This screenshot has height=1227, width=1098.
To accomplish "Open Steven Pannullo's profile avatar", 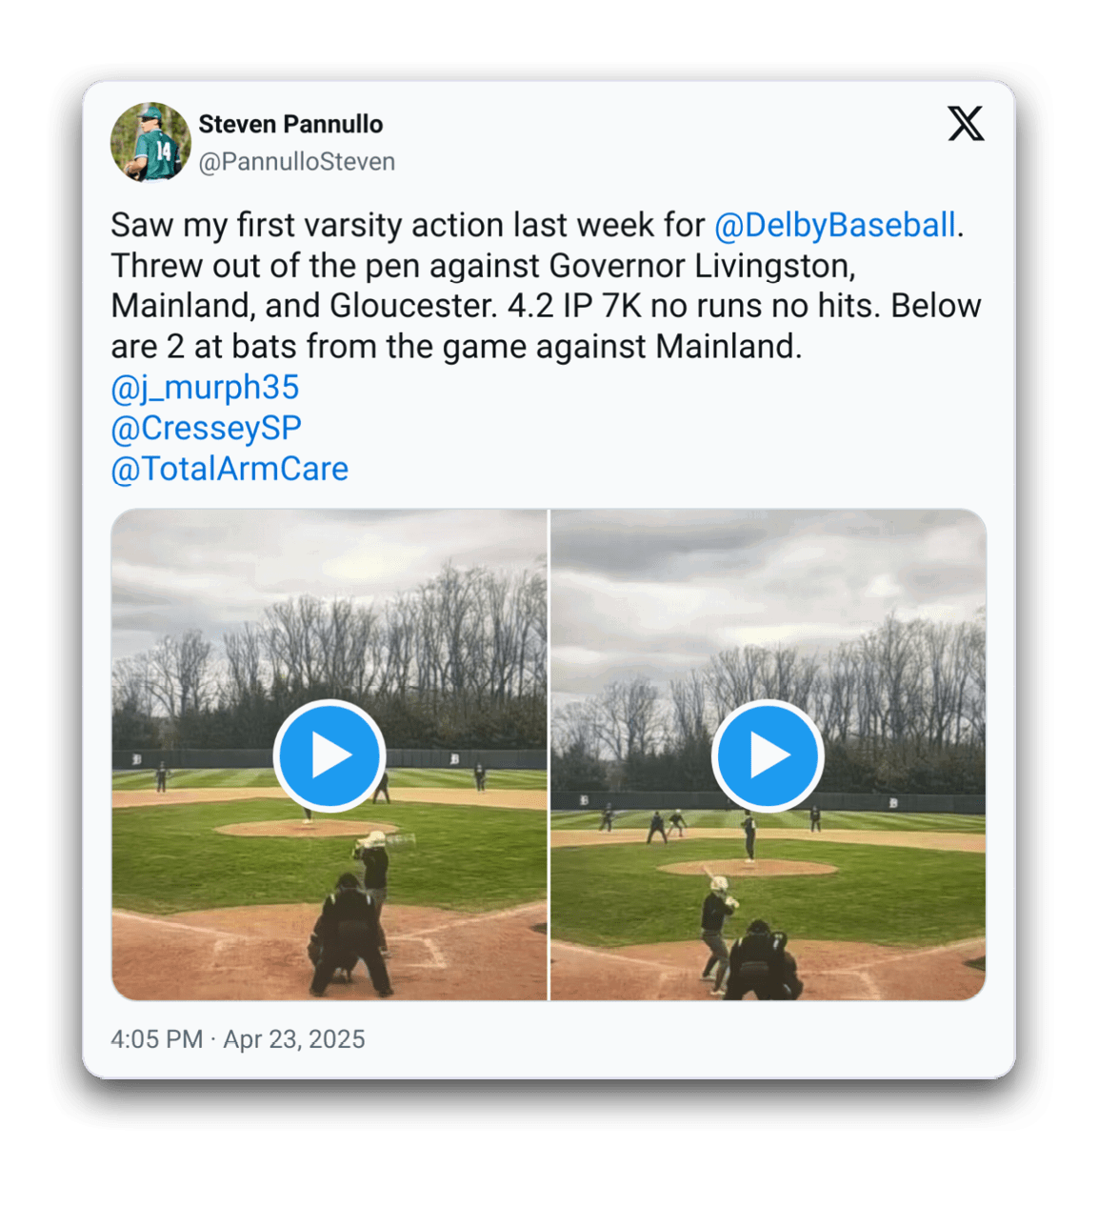I will click(x=150, y=142).
